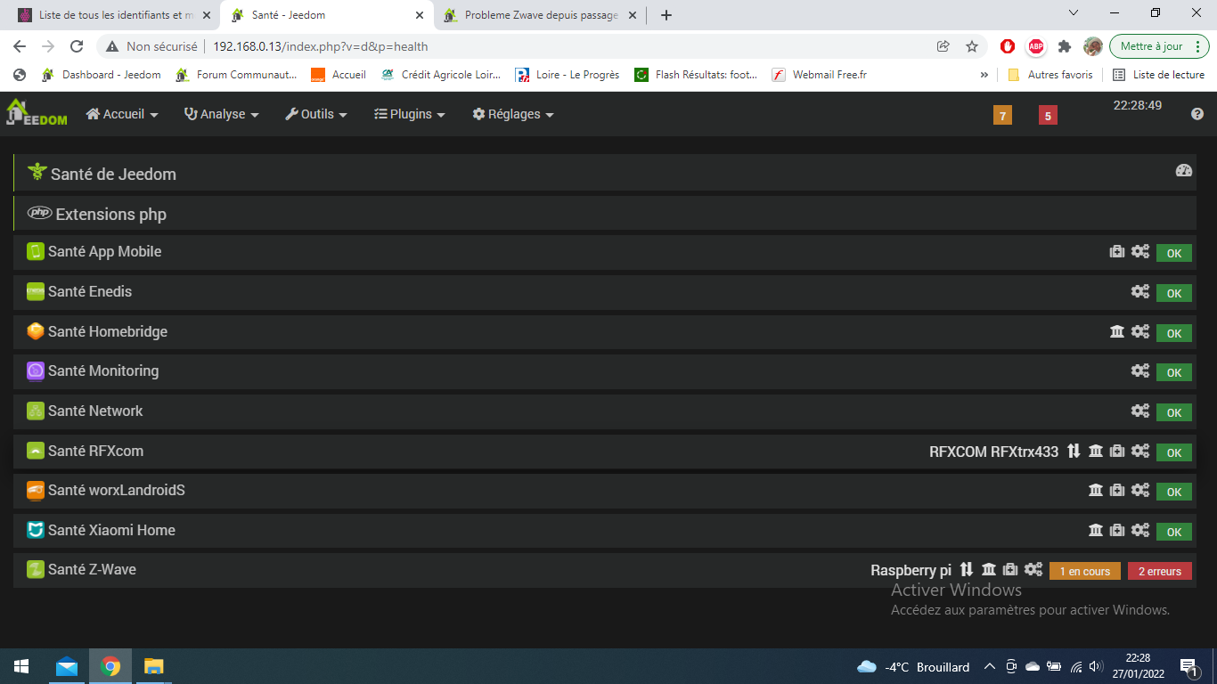
Task: Open the Outils dropdown menu
Action: tap(316, 114)
